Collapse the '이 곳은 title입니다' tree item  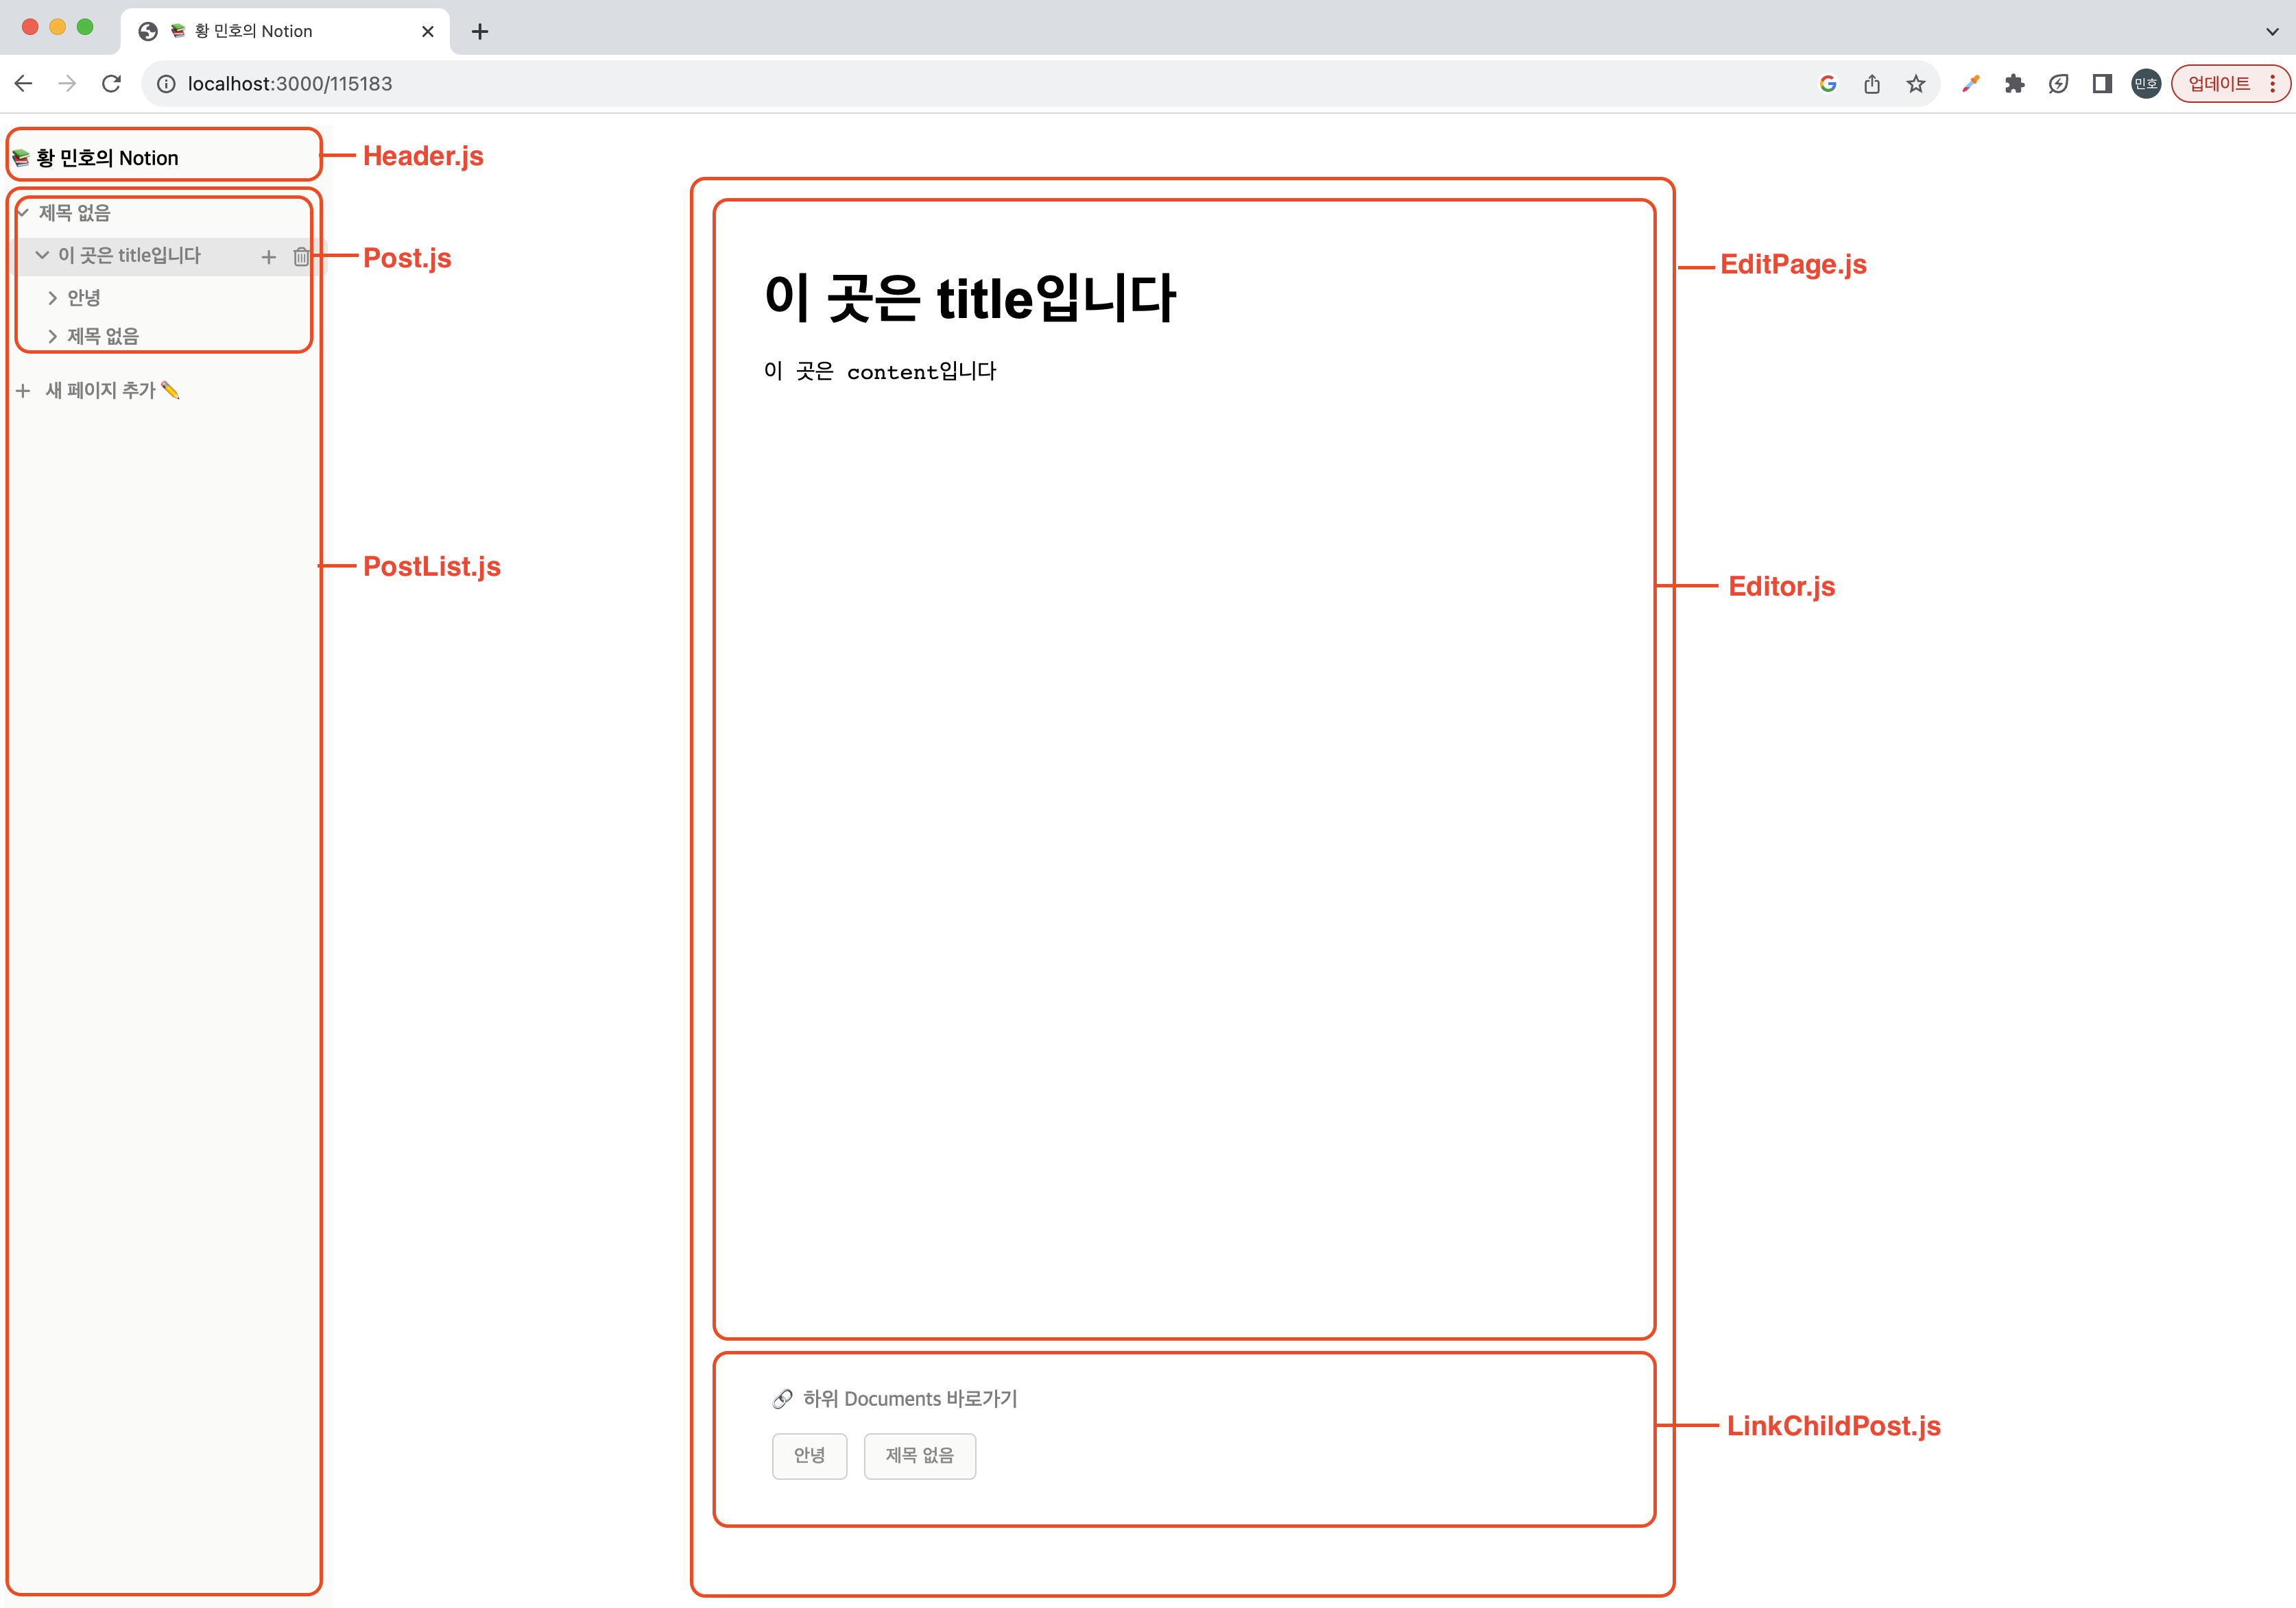pos(42,256)
